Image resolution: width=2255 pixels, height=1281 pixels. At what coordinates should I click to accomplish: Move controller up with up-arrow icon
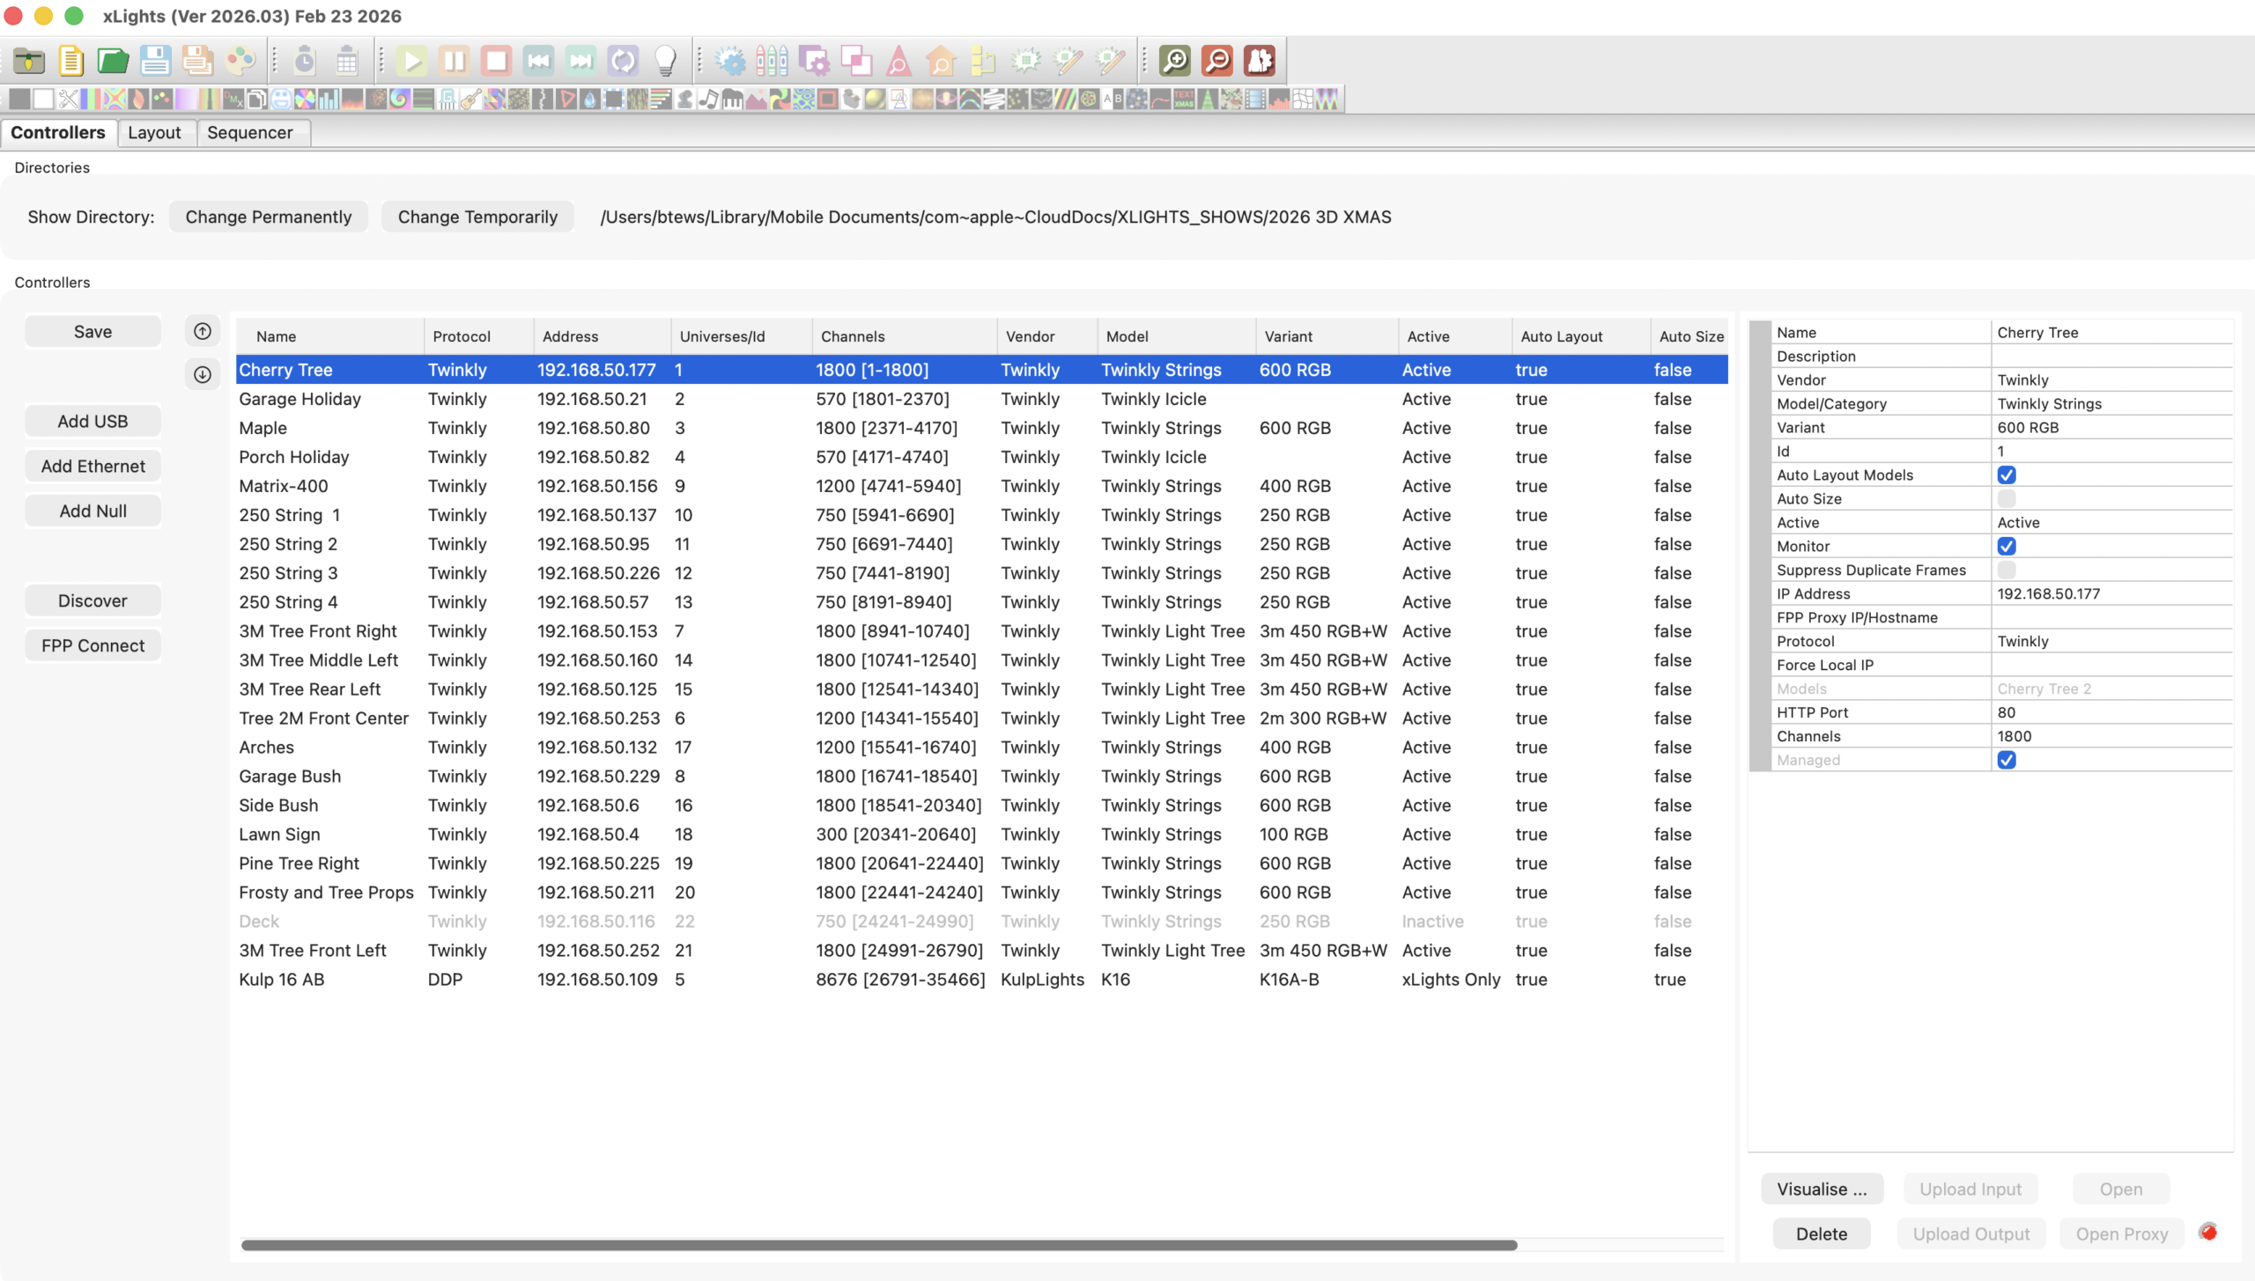click(x=203, y=331)
